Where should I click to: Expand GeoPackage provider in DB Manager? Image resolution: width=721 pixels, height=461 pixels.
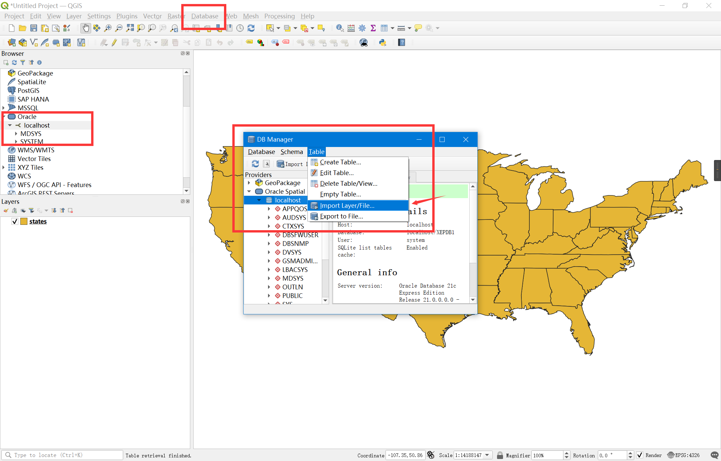point(249,183)
